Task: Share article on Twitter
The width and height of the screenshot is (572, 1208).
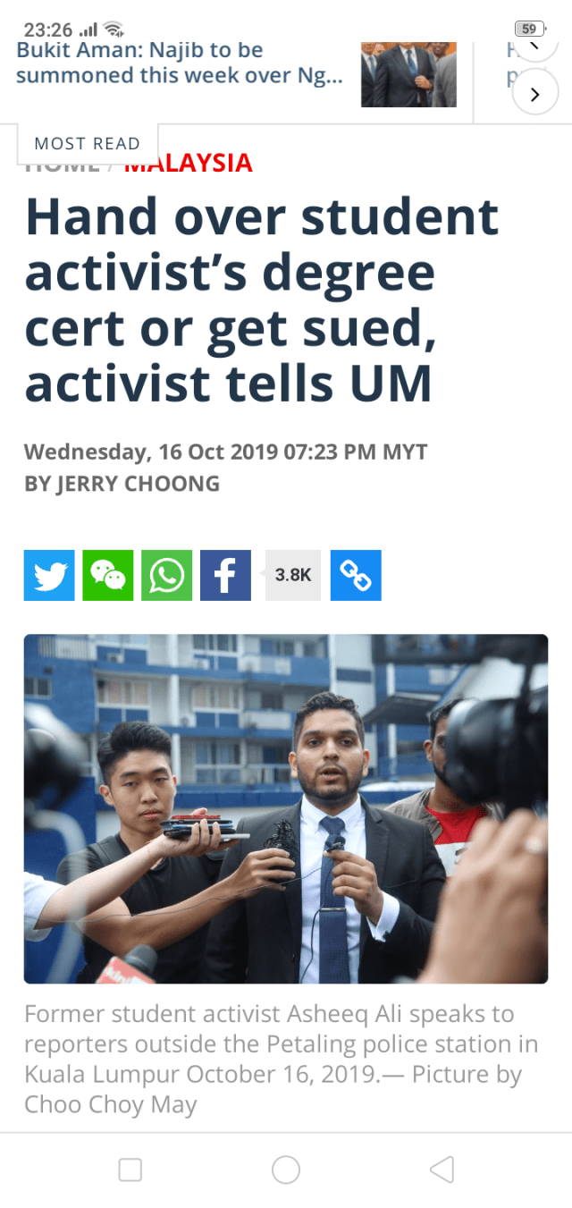Action: [x=49, y=575]
